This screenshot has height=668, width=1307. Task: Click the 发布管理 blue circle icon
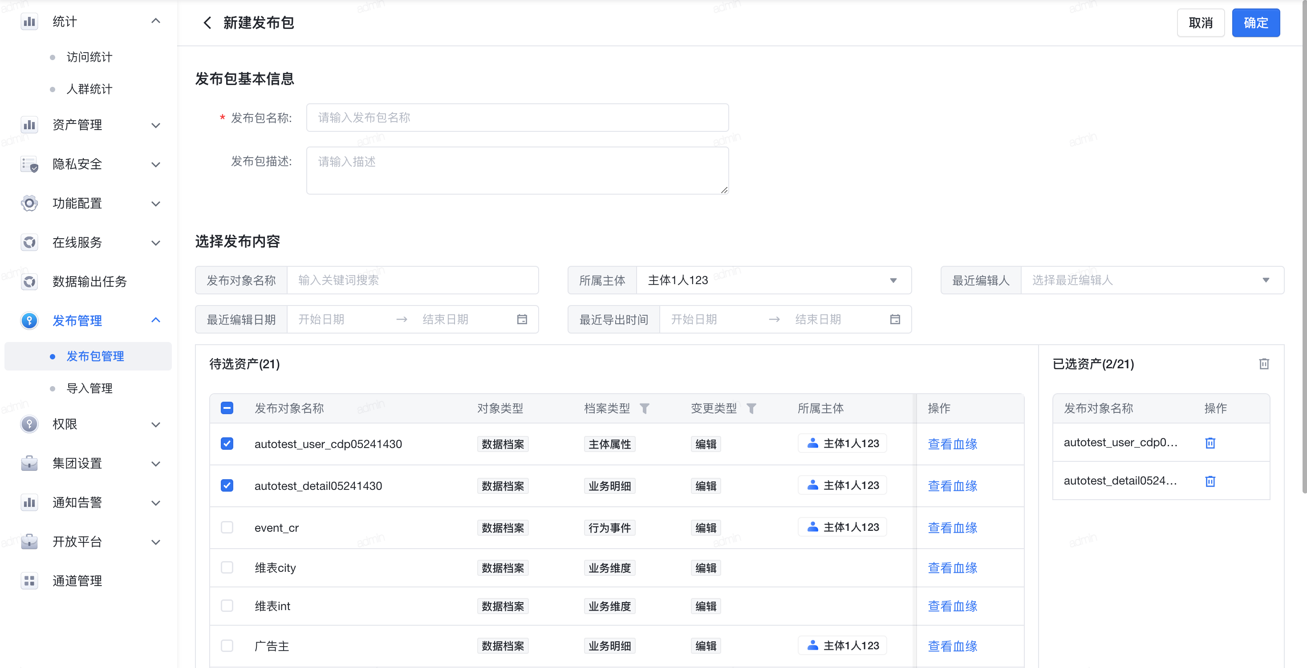(x=29, y=320)
